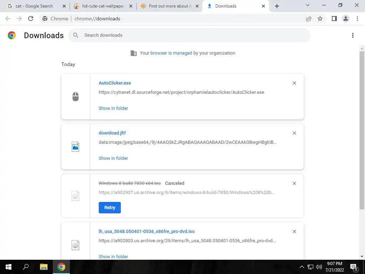
Task: Focus the Search downloads field
Action: pyautogui.click(x=190, y=35)
